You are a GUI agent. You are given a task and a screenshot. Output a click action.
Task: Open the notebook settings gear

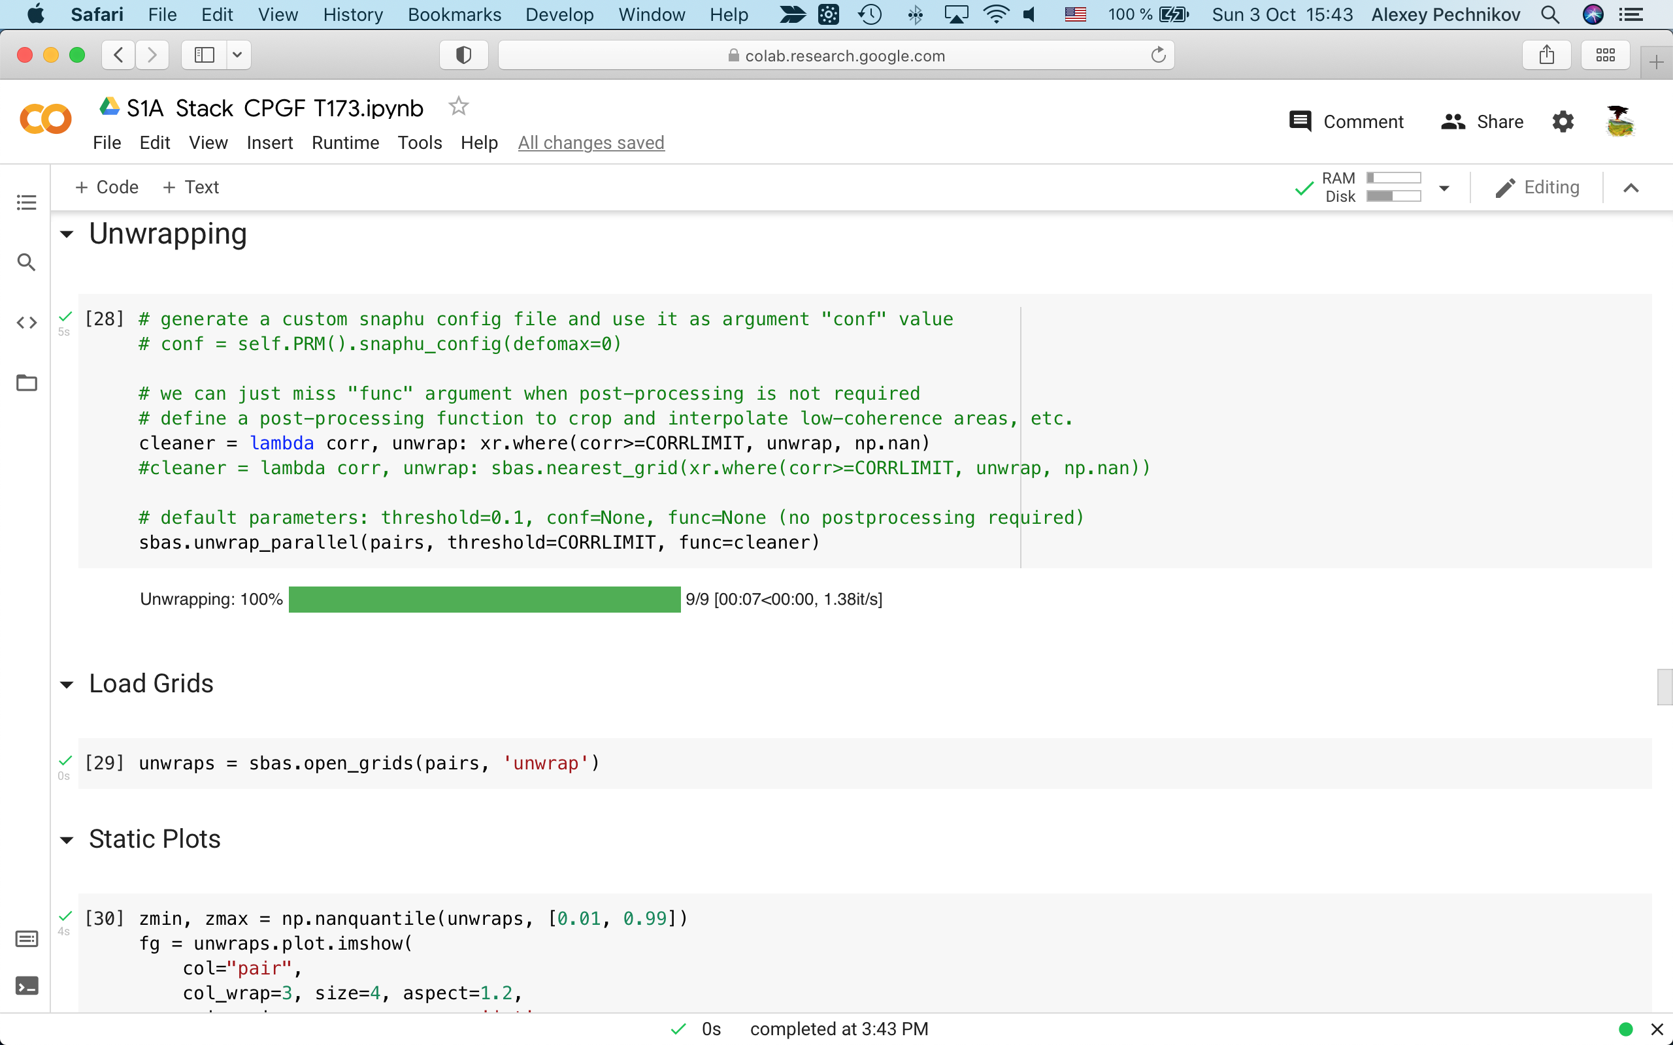pyautogui.click(x=1563, y=121)
